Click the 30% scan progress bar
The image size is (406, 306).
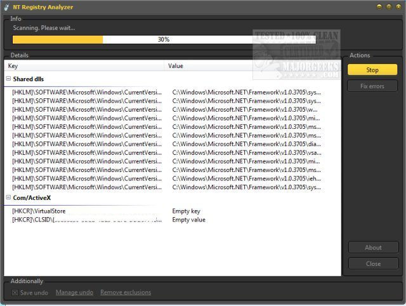click(x=164, y=39)
